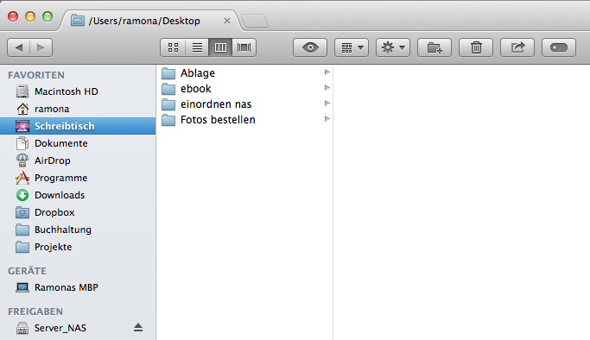Viewport: 590px width, 340px height.
Task: Close the /Users/ramona/Desktop tab
Action: click(227, 21)
